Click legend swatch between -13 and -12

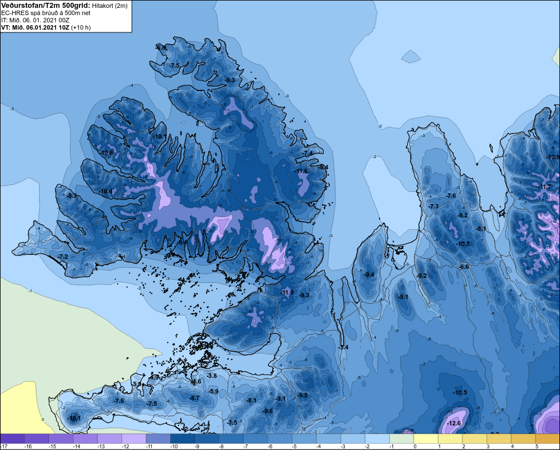[110, 439]
